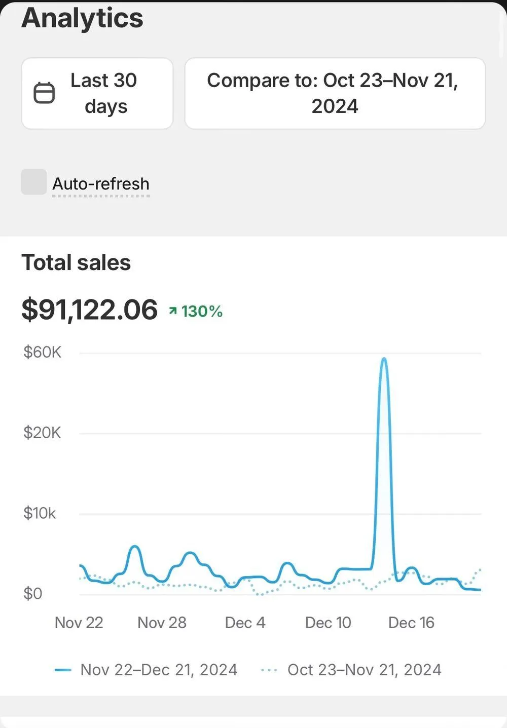Screen dimensions: 507x728
Task: Toggle the Nov 22–Dec 21, 2024 legend series
Action: pyautogui.click(x=158, y=670)
